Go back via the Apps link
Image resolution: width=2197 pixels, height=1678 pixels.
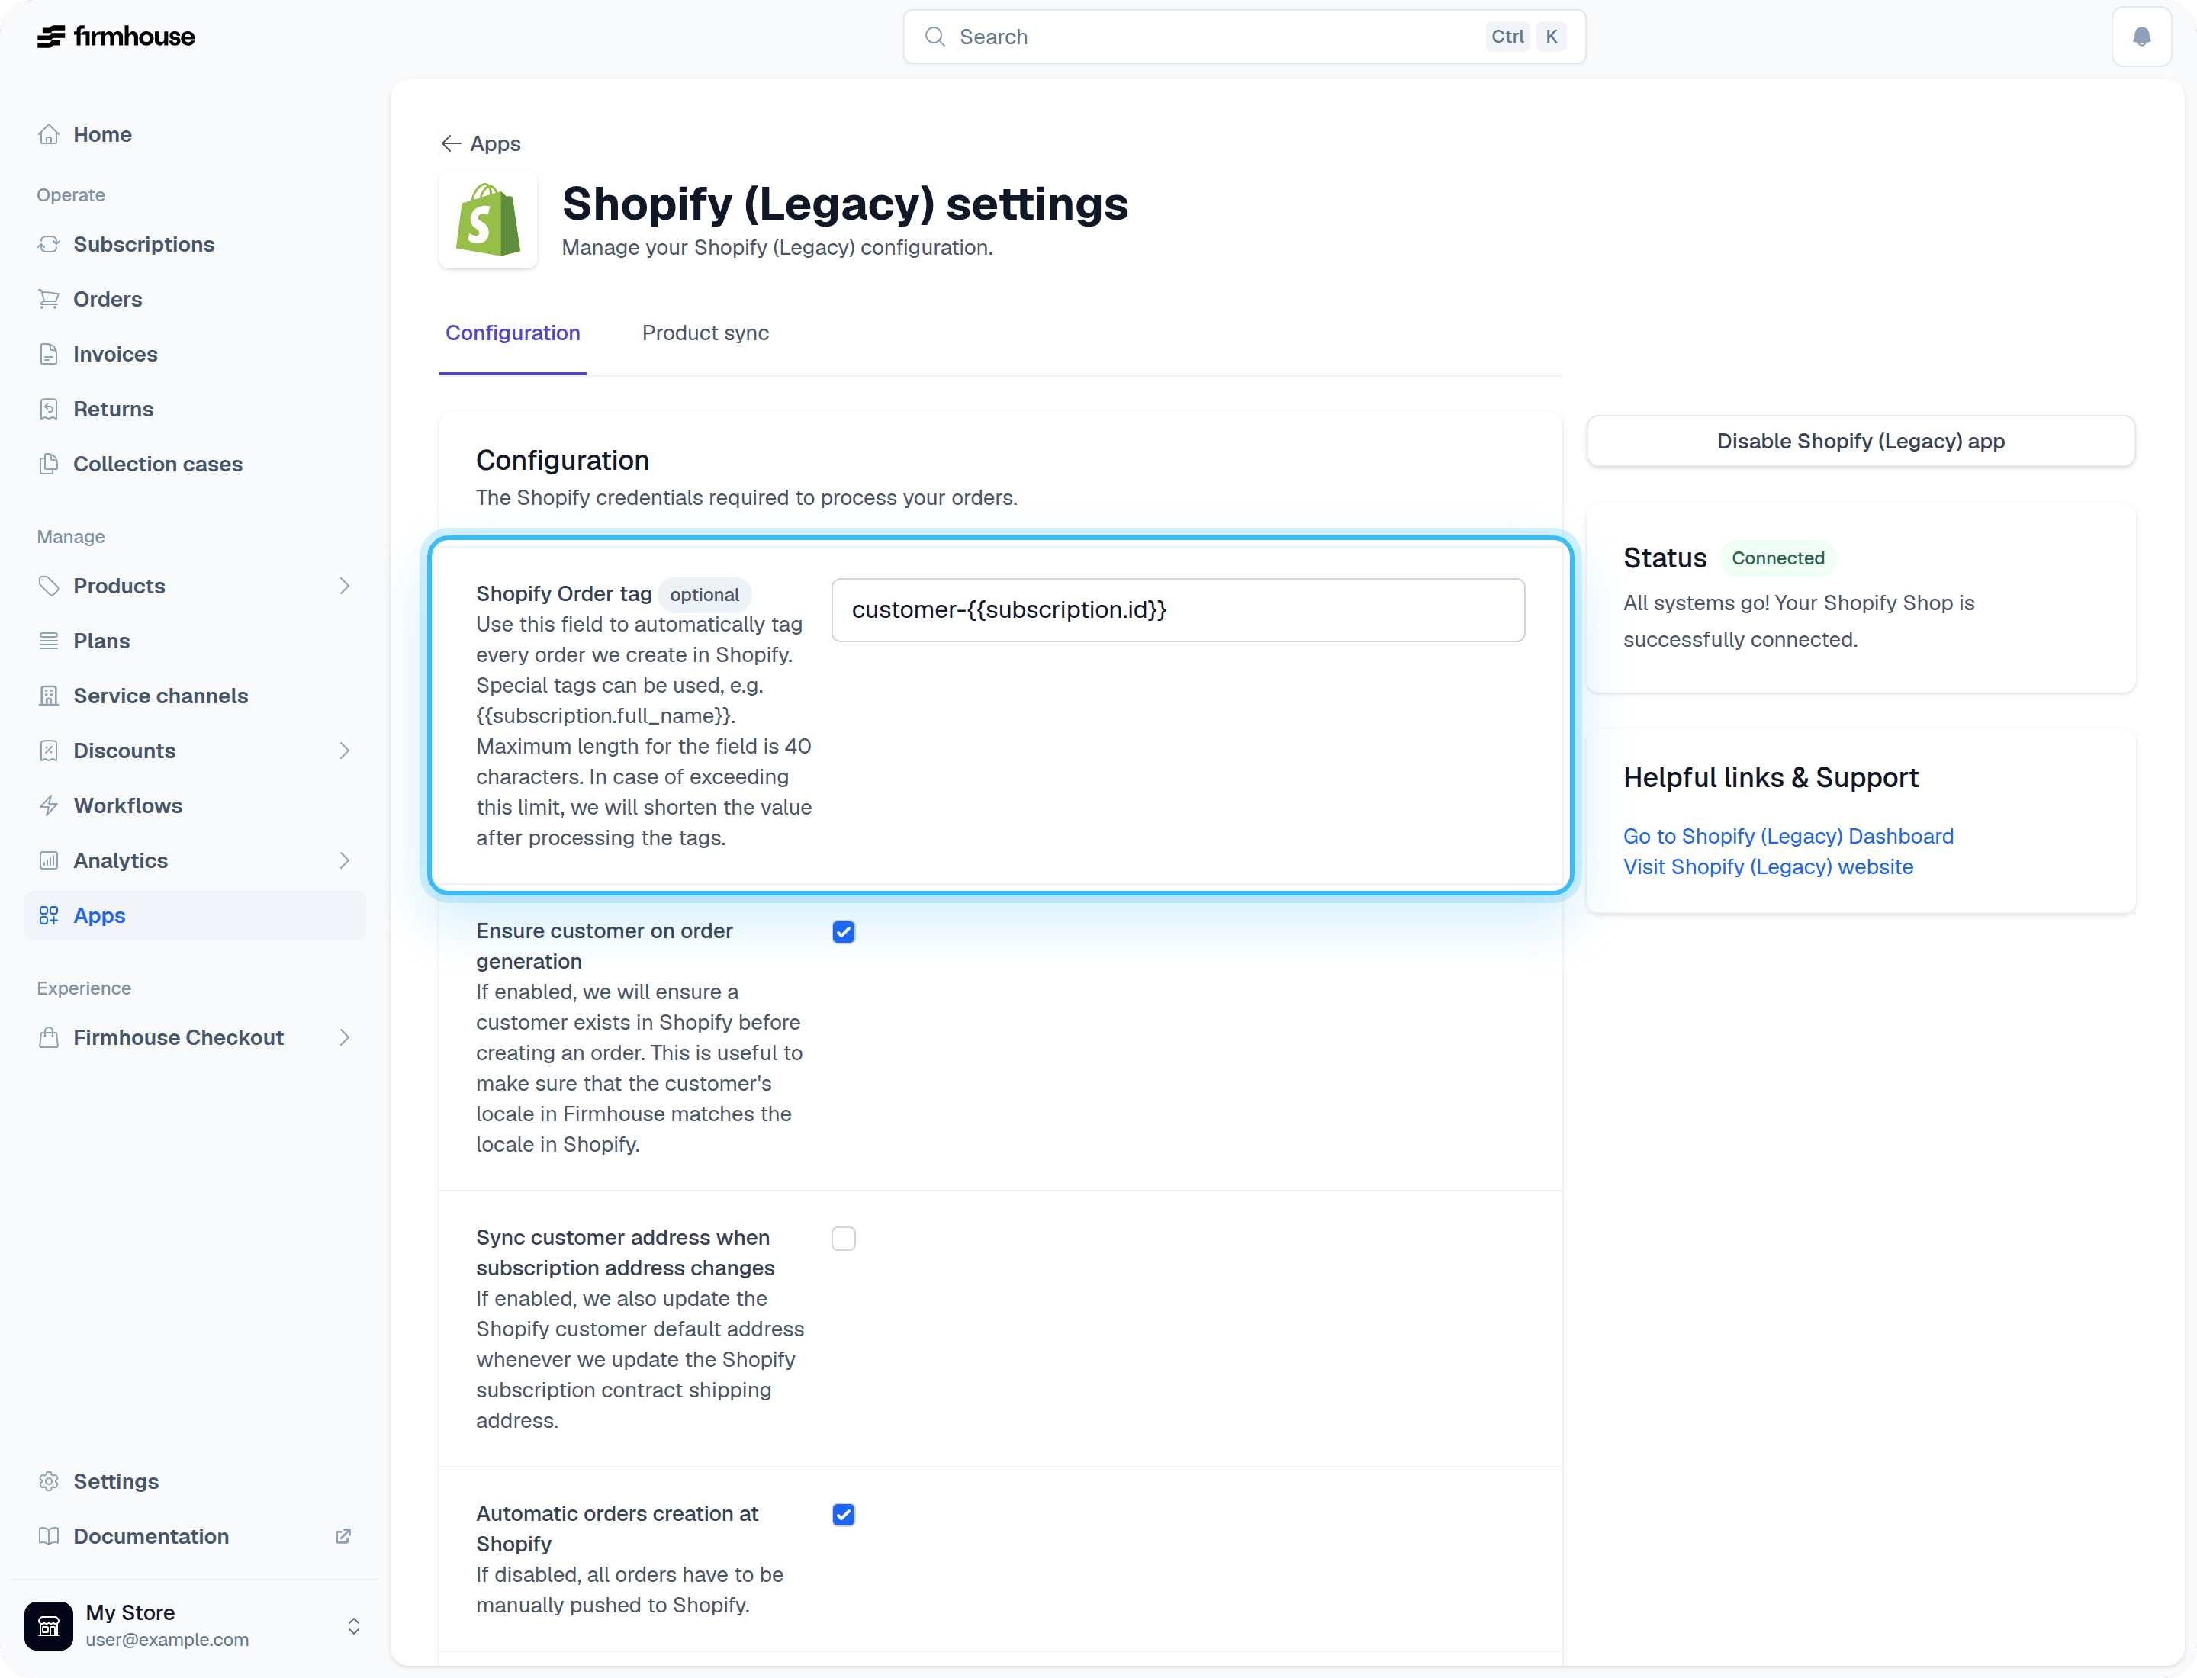481,144
